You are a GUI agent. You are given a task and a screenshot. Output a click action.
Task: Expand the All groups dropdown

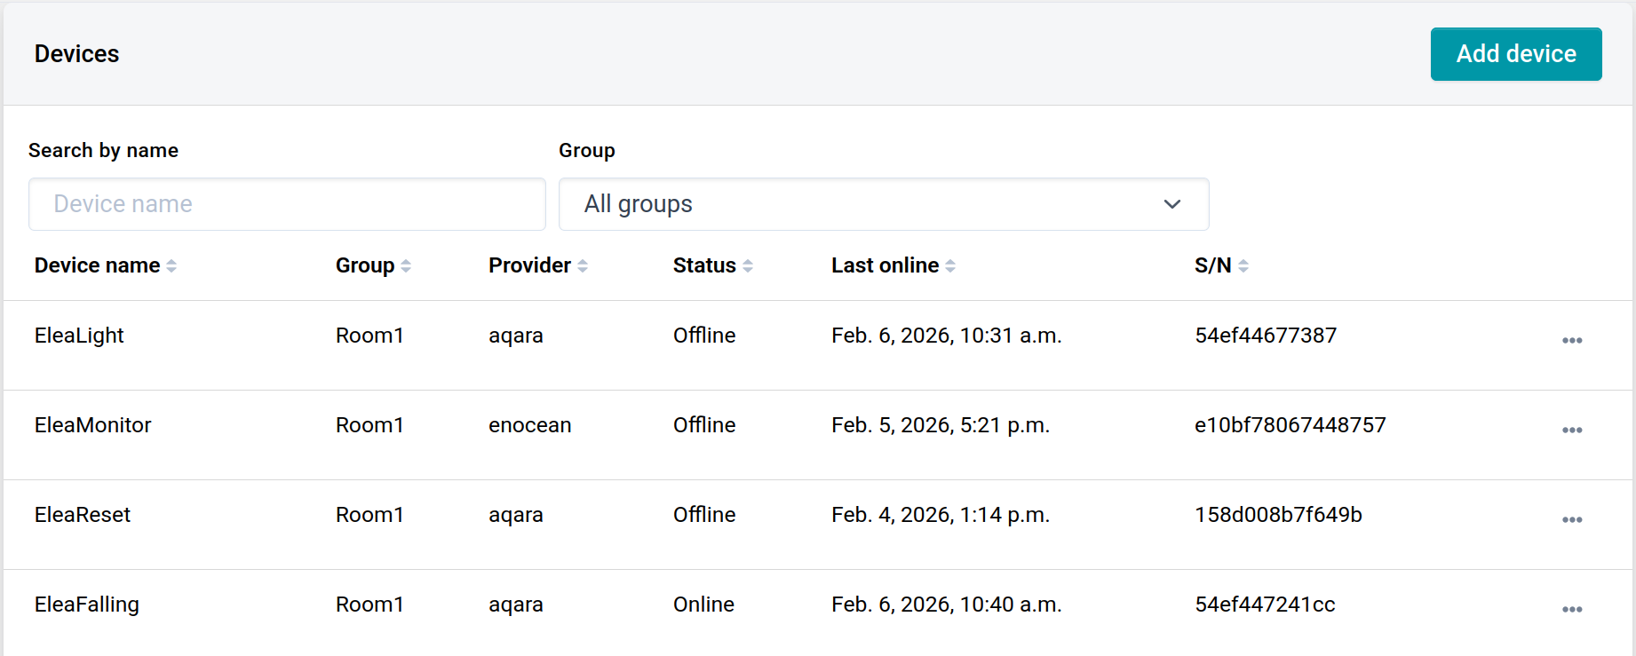pyautogui.click(x=883, y=204)
